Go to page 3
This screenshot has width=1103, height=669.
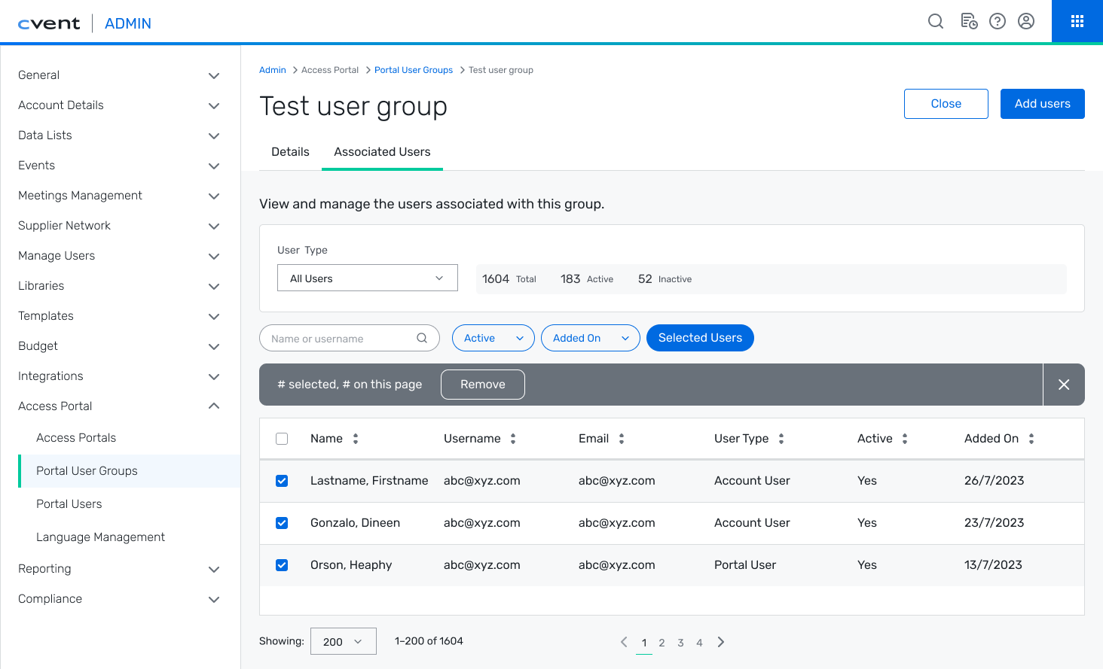coord(680,643)
